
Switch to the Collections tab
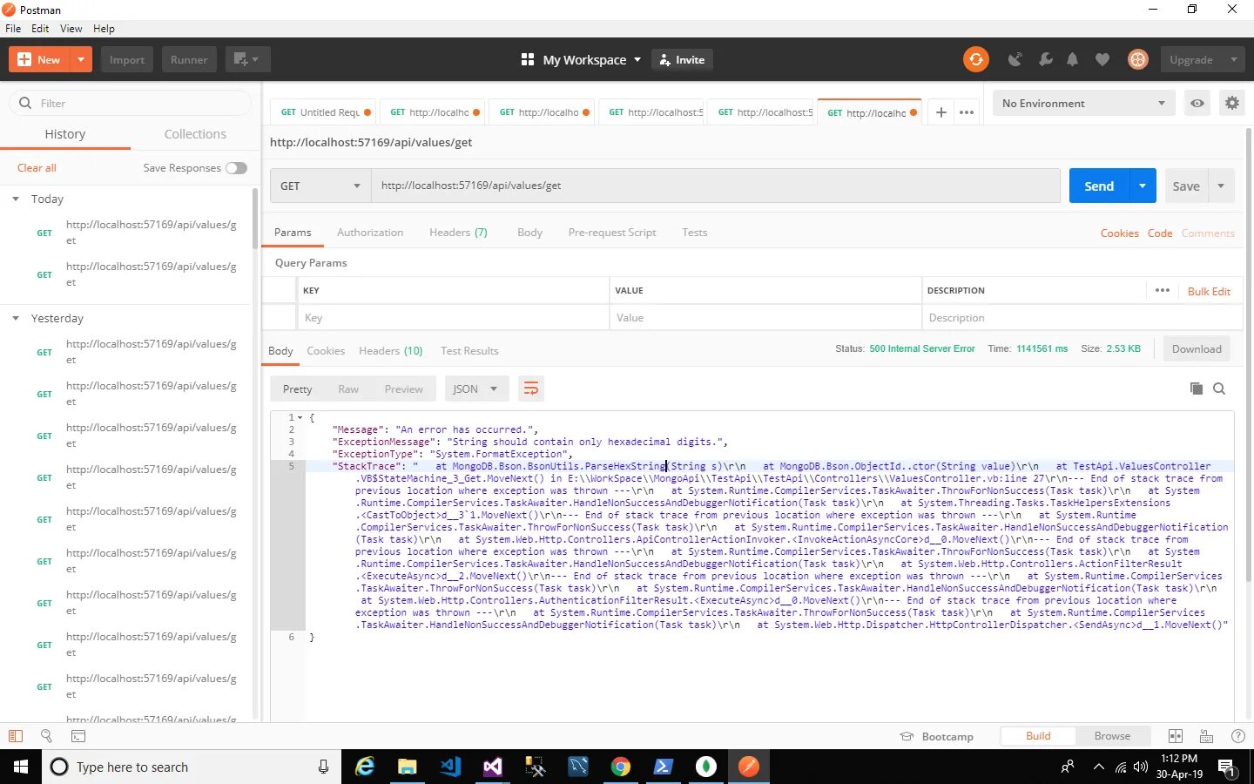click(x=195, y=134)
